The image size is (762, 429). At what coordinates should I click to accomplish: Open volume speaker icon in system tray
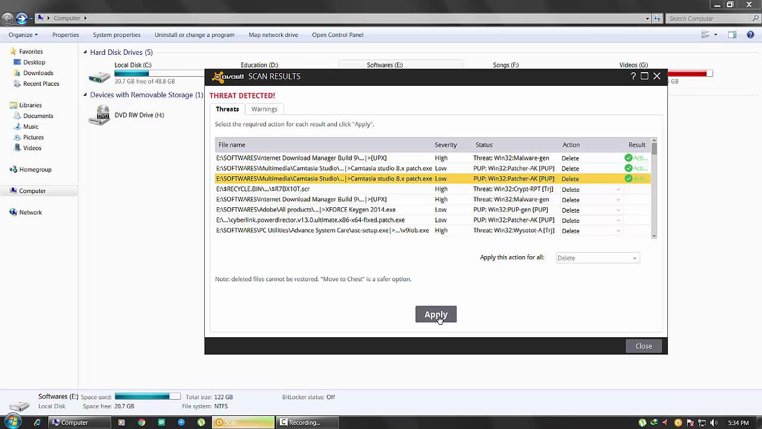click(x=714, y=423)
